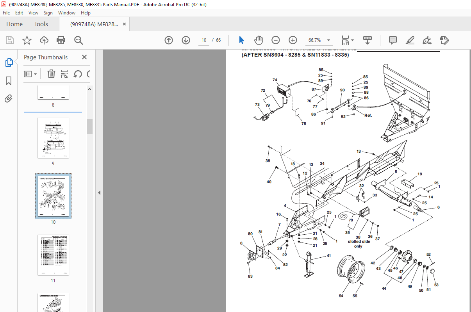
Task: Select the Highlight text tool
Action: [410, 40]
